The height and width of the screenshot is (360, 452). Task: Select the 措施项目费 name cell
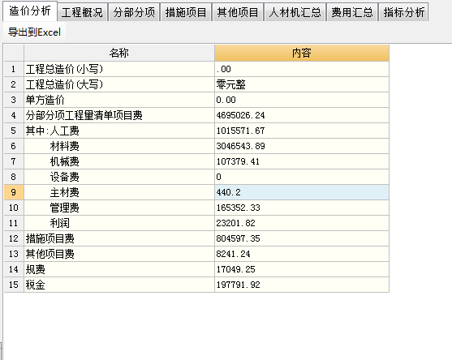click(119, 238)
